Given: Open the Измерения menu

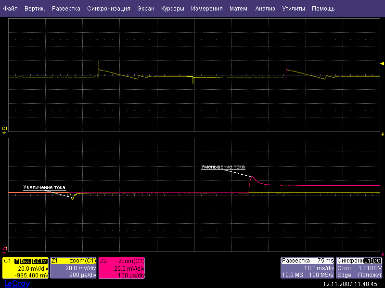Looking at the screenshot, I should tap(206, 9).
